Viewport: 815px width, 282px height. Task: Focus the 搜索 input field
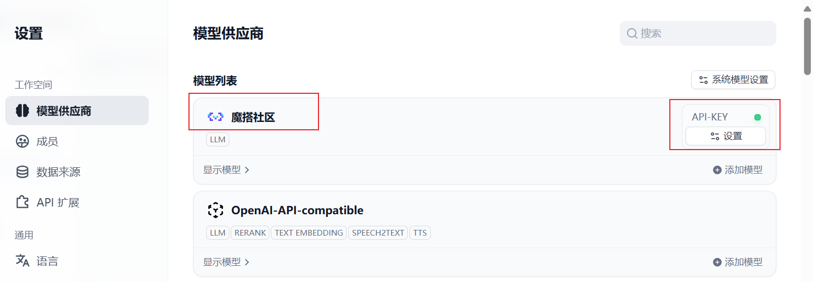coord(698,33)
